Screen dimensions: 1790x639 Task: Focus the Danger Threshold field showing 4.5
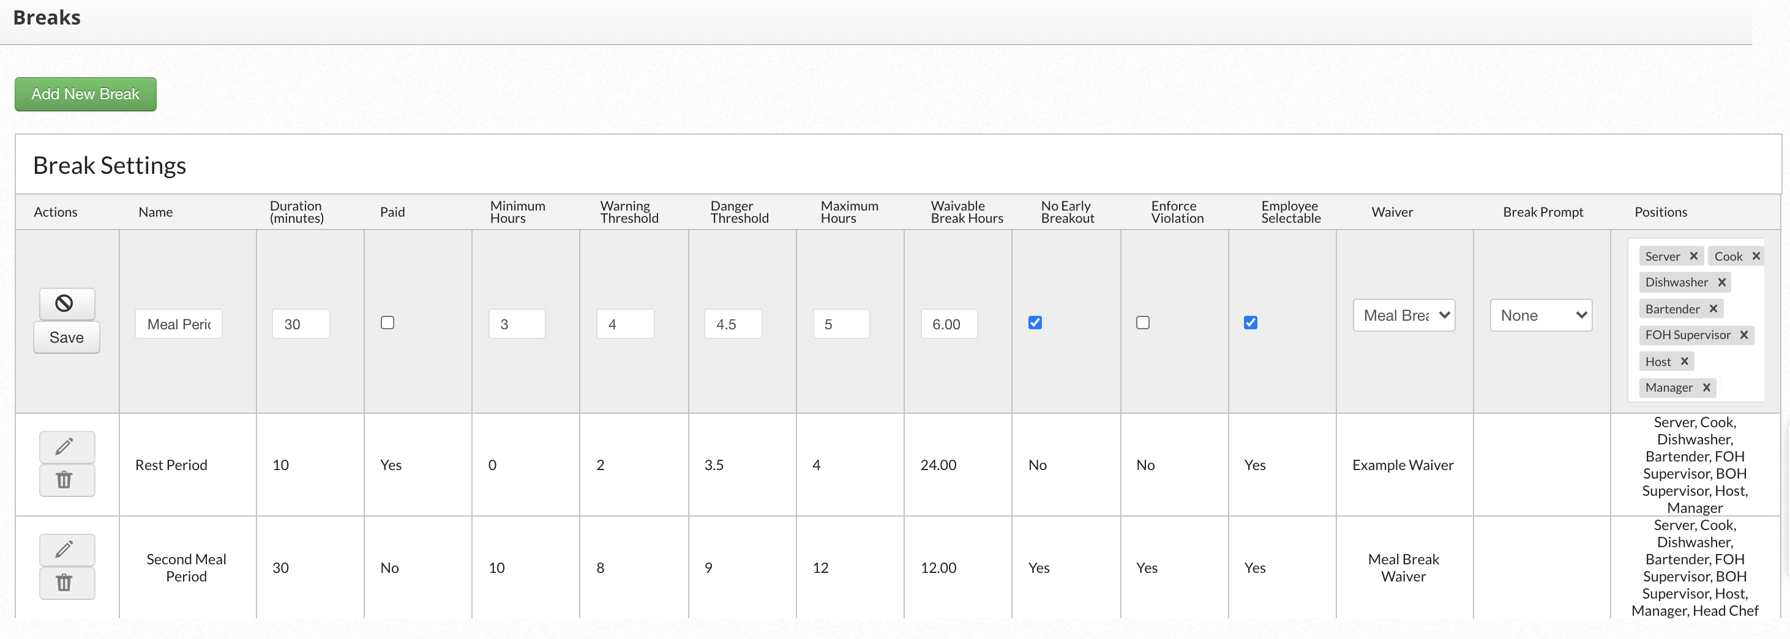[733, 324]
